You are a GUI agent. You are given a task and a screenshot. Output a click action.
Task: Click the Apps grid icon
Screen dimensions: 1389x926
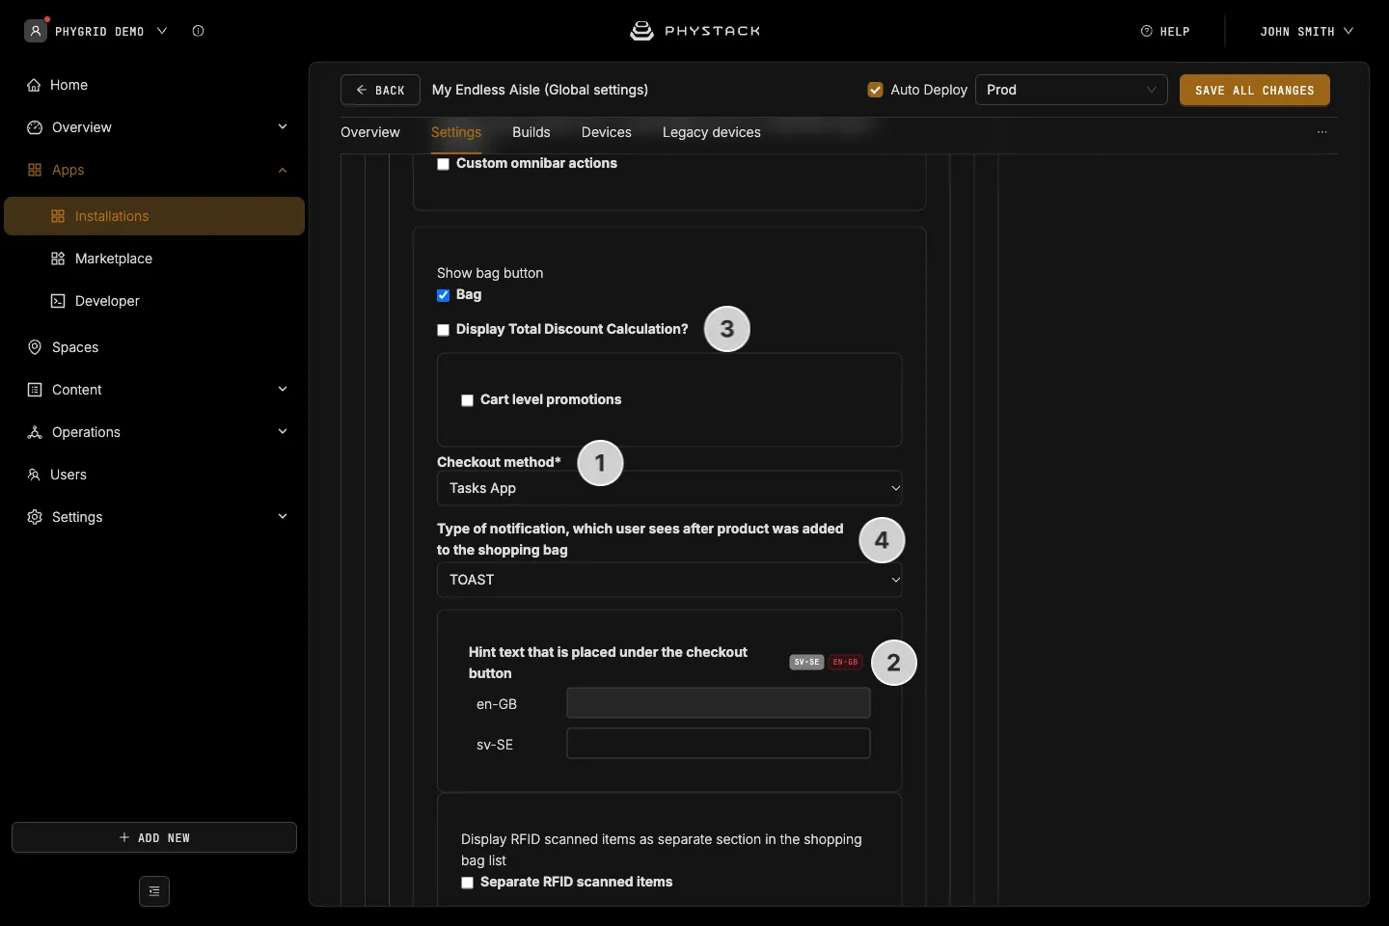coord(35,170)
